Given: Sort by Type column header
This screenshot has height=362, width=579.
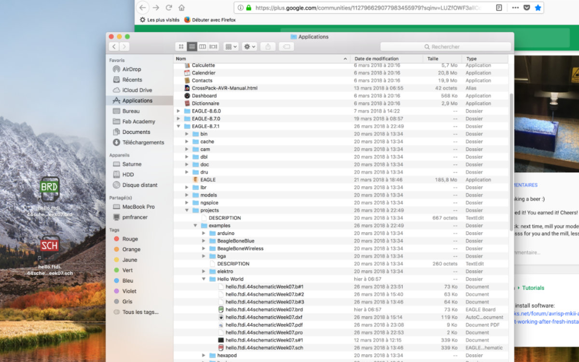Looking at the screenshot, I should coord(485,58).
